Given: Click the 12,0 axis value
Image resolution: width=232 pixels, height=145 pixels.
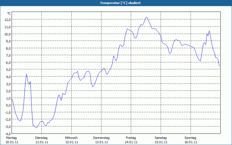Looking at the screenshot, I should 8,20.
